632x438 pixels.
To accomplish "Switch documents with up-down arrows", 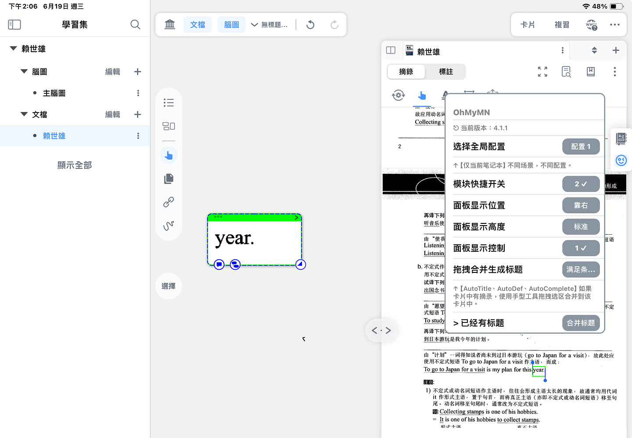I will [x=594, y=50].
